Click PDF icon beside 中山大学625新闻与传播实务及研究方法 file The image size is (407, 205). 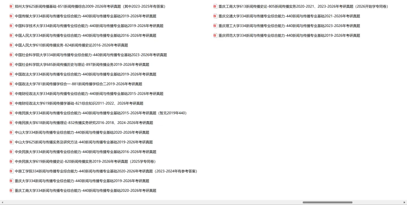click(11, 142)
